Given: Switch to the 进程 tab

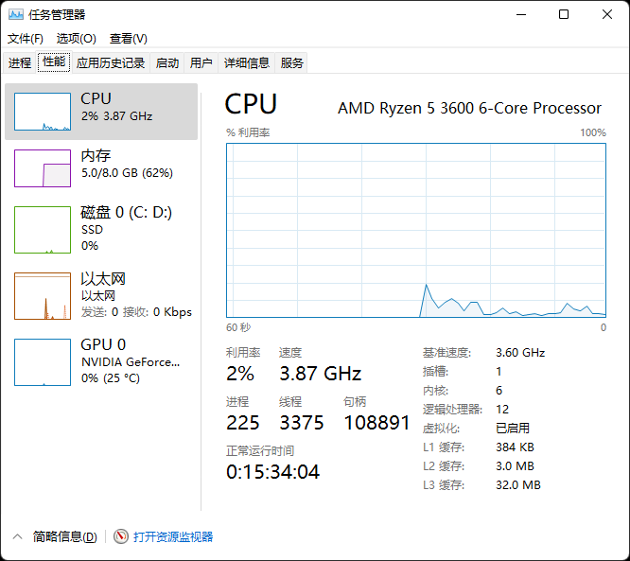Looking at the screenshot, I should point(20,63).
